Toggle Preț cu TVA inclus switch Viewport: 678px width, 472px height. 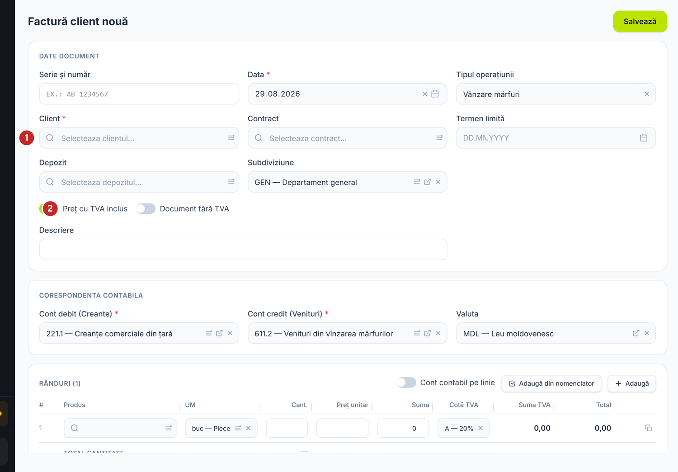[x=48, y=208]
